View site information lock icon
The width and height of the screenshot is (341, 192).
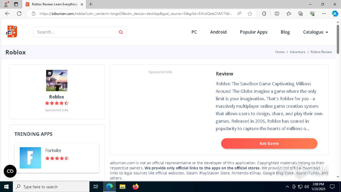point(33,14)
